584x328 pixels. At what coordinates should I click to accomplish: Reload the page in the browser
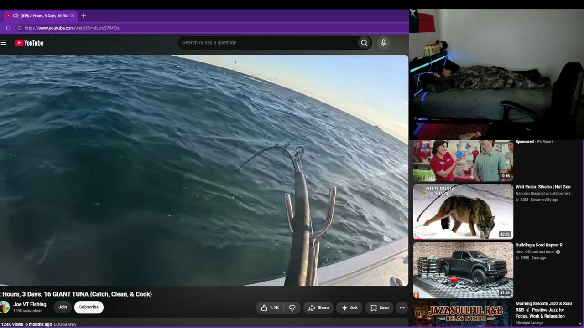pos(8,28)
